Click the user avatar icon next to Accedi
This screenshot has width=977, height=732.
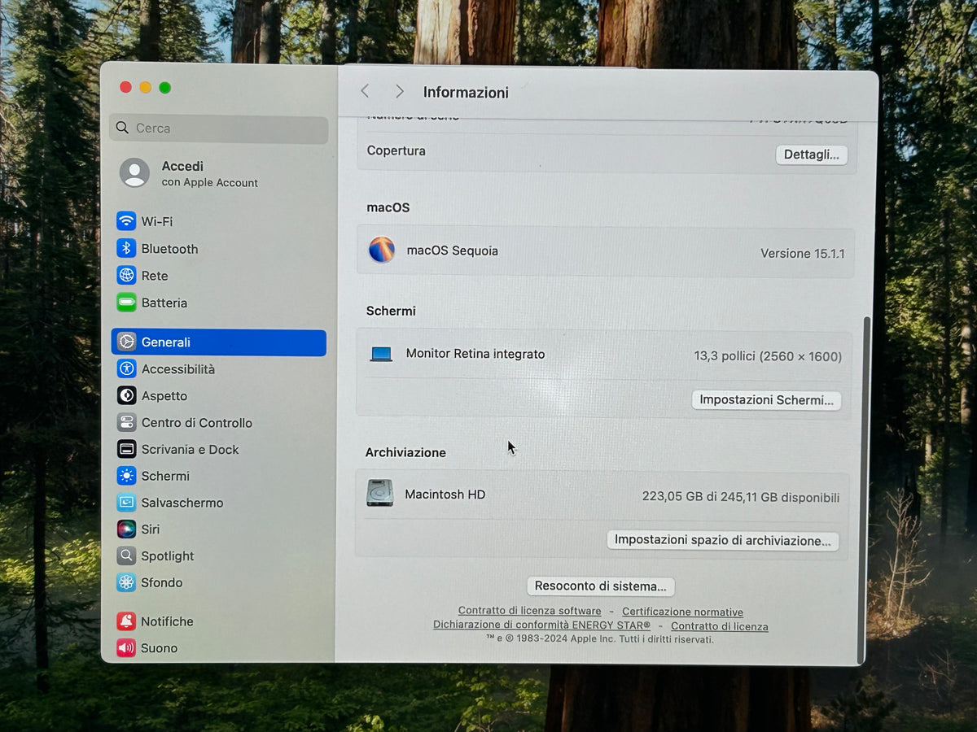tap(134, 172)
